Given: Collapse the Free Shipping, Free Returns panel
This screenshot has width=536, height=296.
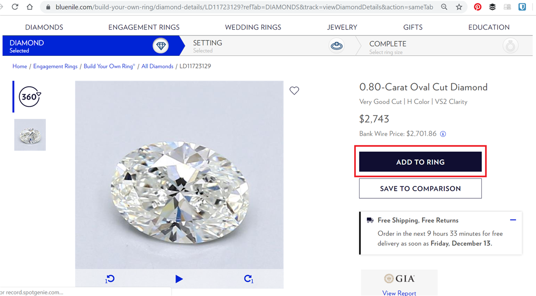Looking at the screenshot, I should (x=513, y=220).
